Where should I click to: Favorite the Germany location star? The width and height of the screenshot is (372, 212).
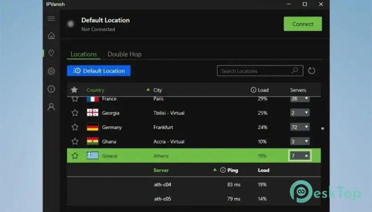click(x=75, y=127)
